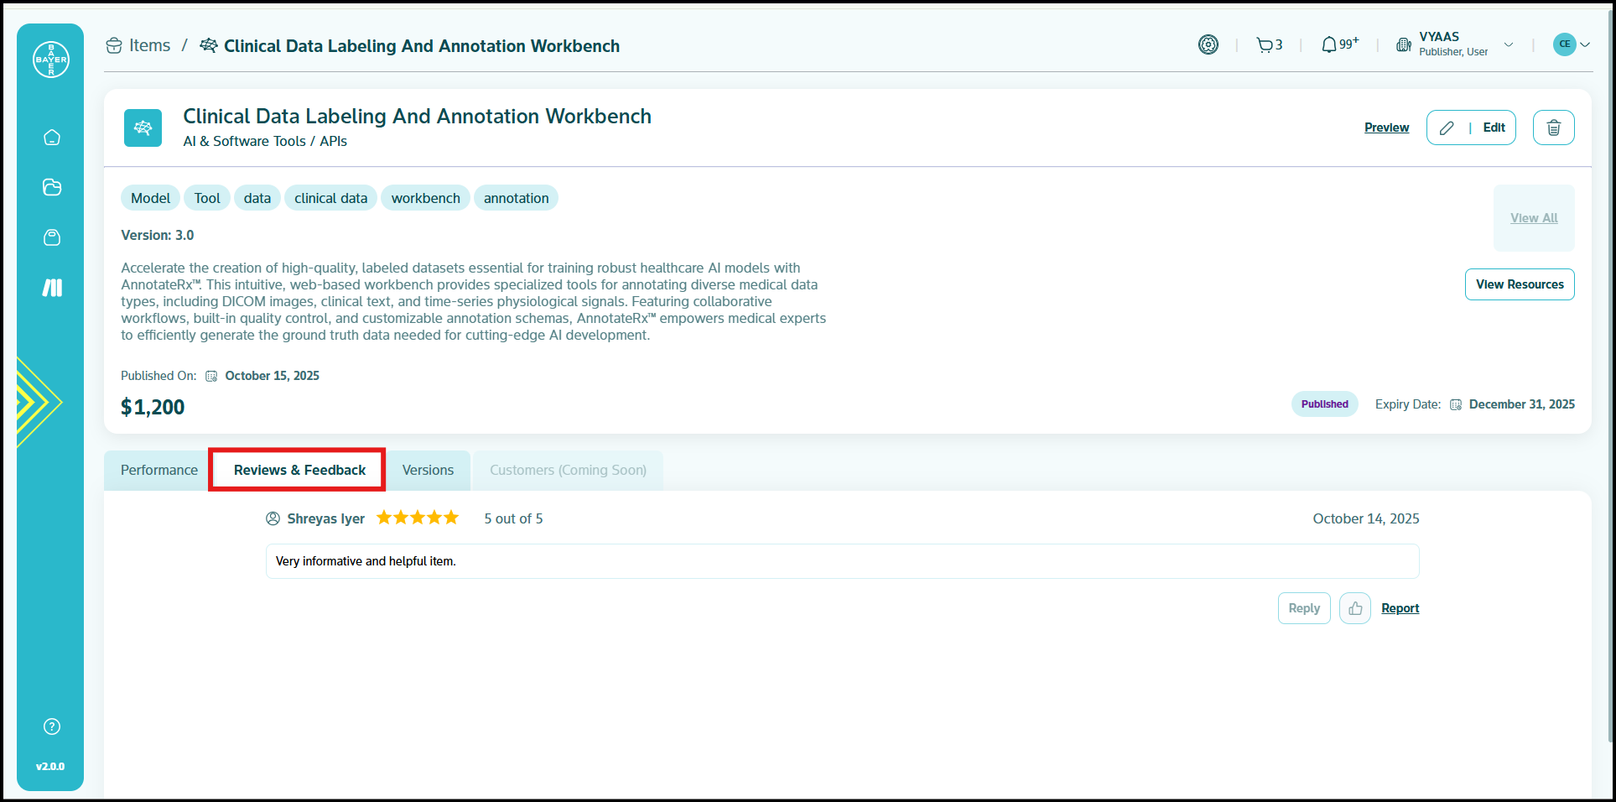The height and width of the screenshot is (802, 1616).
Task: Open the CE user profile dropdown
Action: pyautogui.click(x=1571, y=44)
